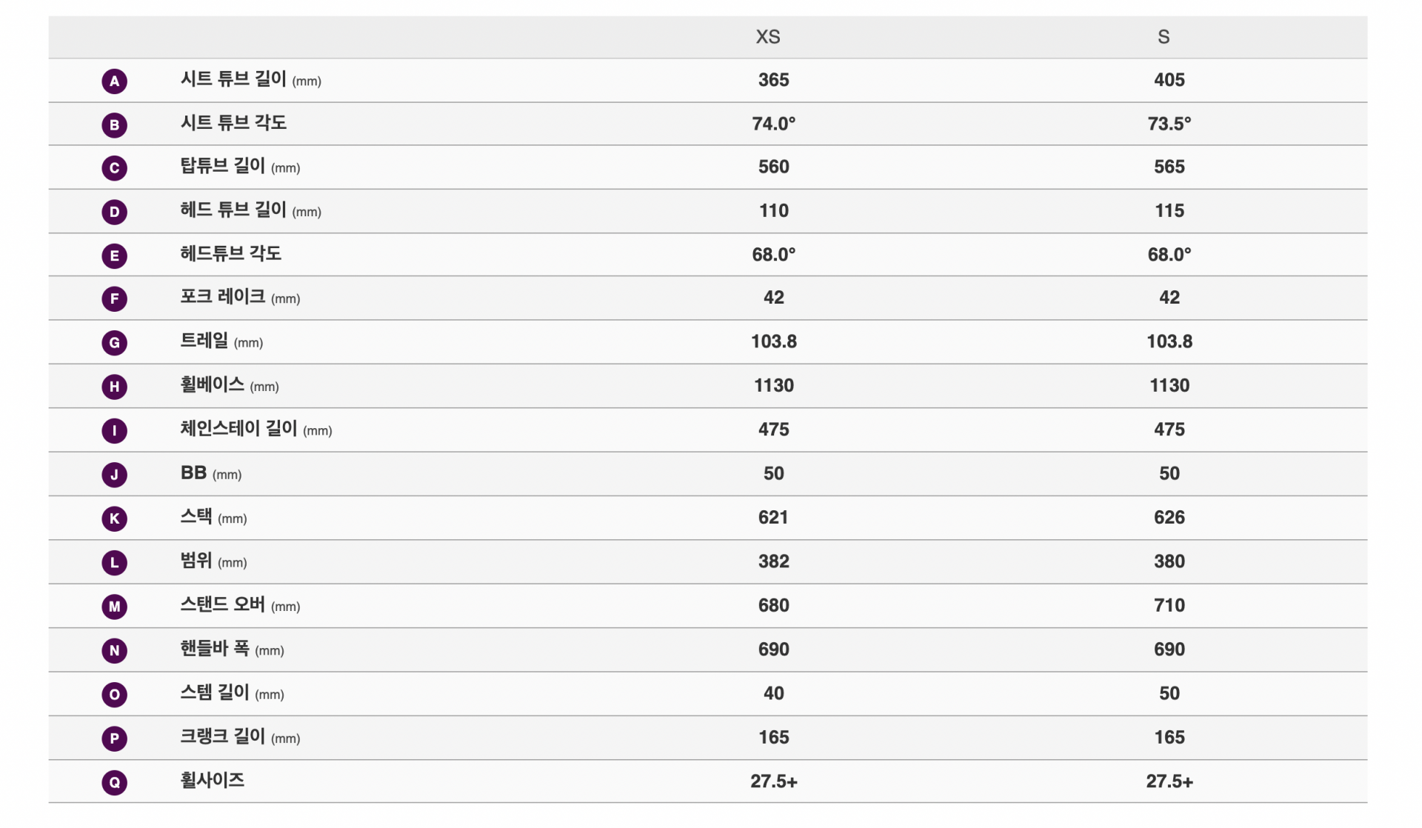This screenshot has height=828, width=1422.
Task: Click the S size column header
Action: (1164, 37)
